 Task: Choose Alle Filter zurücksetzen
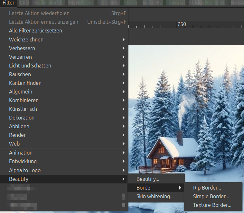[35, 31]
